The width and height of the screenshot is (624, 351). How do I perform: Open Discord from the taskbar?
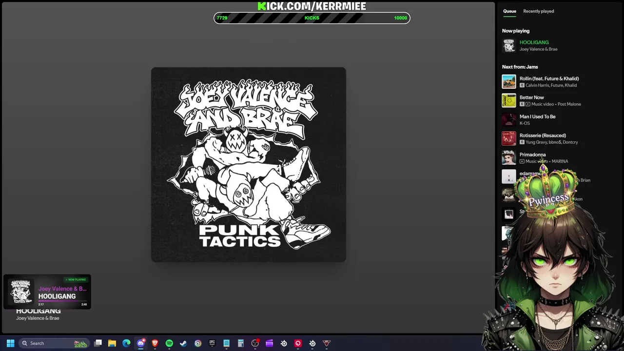point(141,343)
